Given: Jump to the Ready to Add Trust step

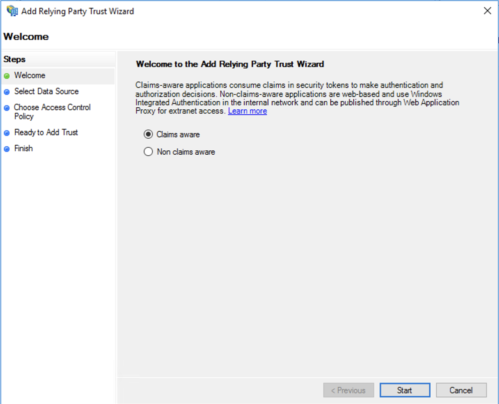Looking at the screenshot, I should click(x=46, y=133).
